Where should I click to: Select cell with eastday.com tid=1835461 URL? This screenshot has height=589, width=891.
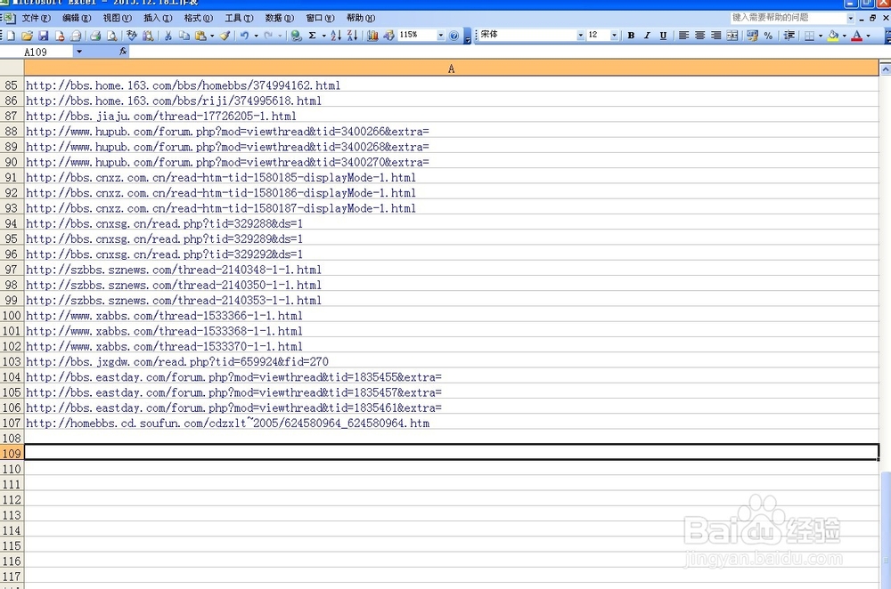pos(451,407)
